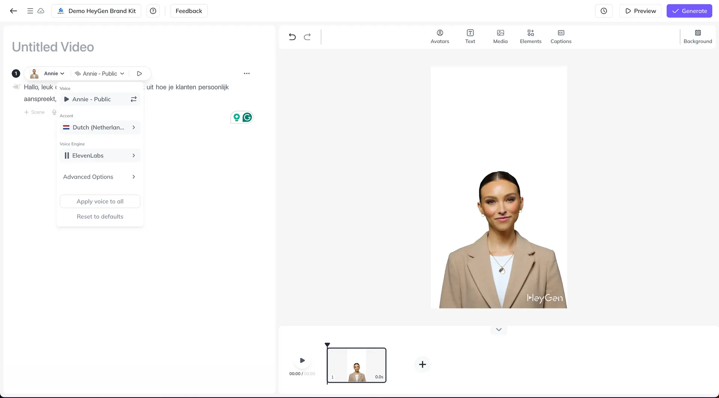Viewport: 719px width, 398px height.
Task: Expand Advanced Options
Action: (100, 177)
